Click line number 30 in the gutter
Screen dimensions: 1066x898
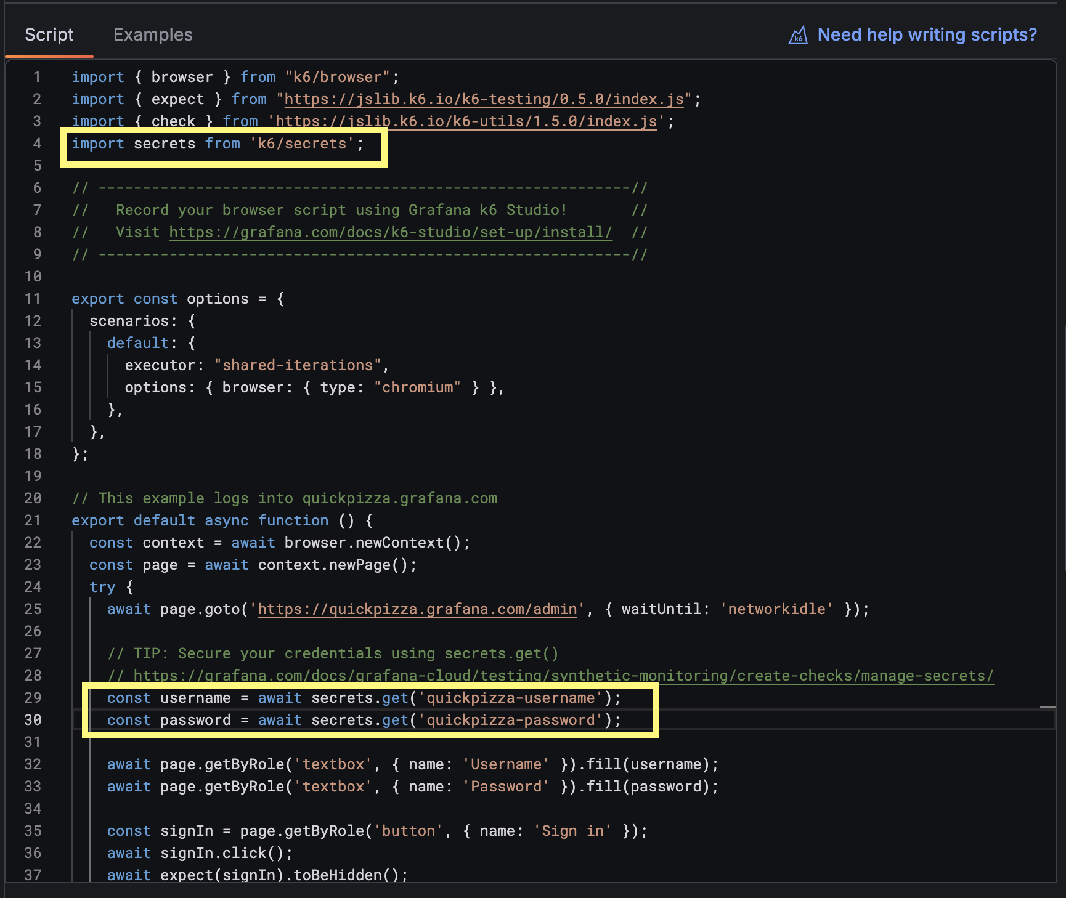pyautogui.click(x=33, y=719)
